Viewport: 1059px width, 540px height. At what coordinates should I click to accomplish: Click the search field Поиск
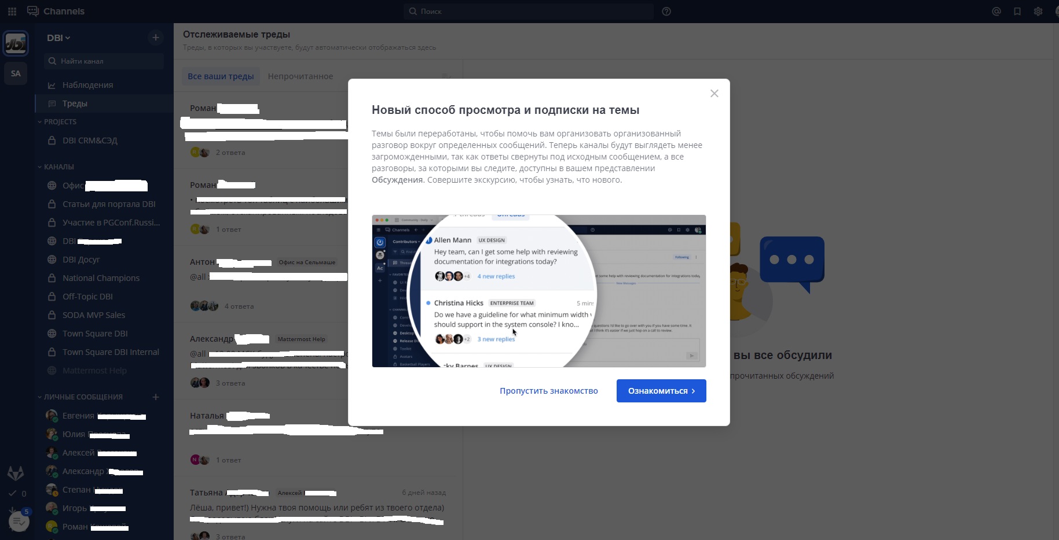[x=529, y=12]
